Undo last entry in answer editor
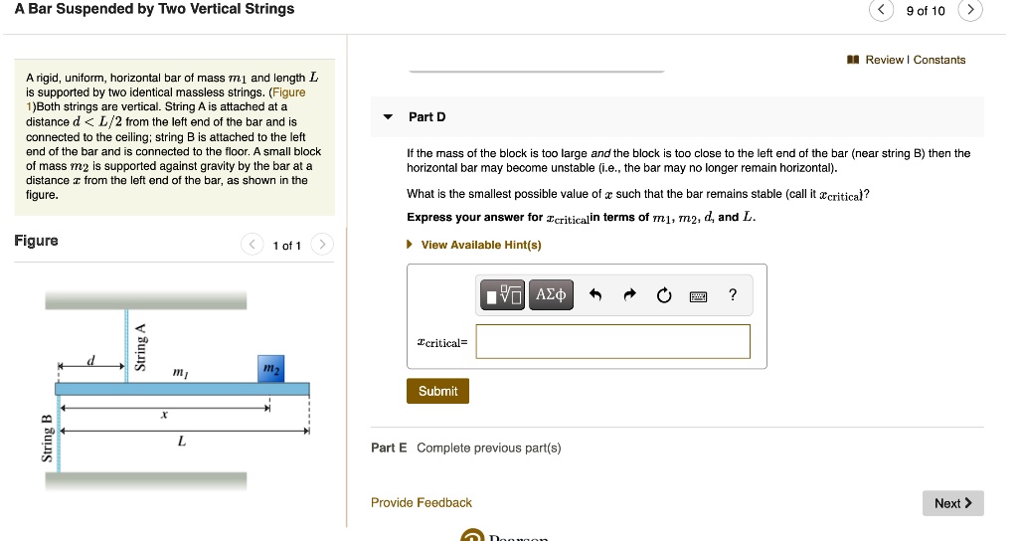This screenshot has width=1018, height=541. [595, 295]
